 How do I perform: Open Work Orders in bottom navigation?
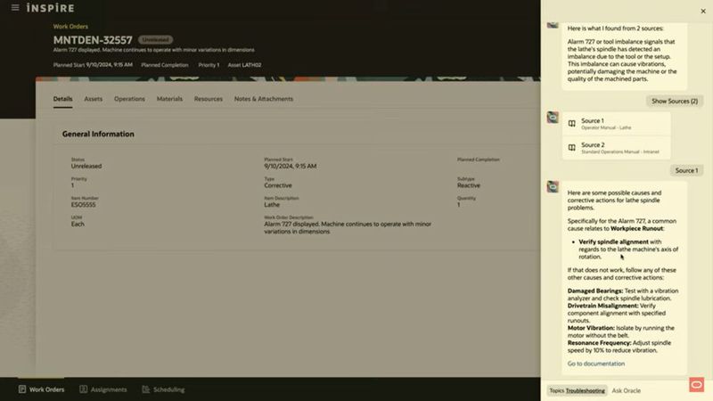pos(41,389)
